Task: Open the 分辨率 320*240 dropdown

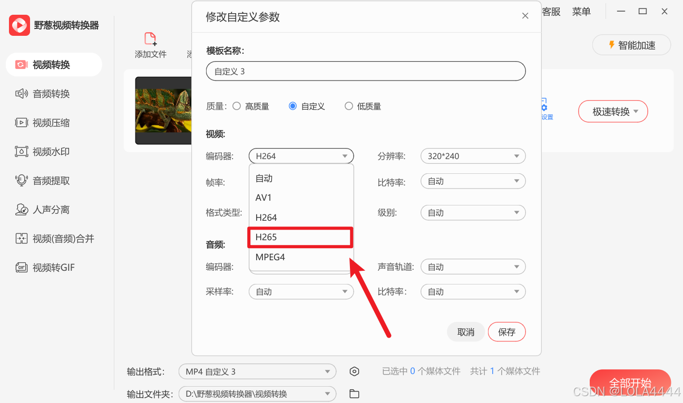Action: 473,156
